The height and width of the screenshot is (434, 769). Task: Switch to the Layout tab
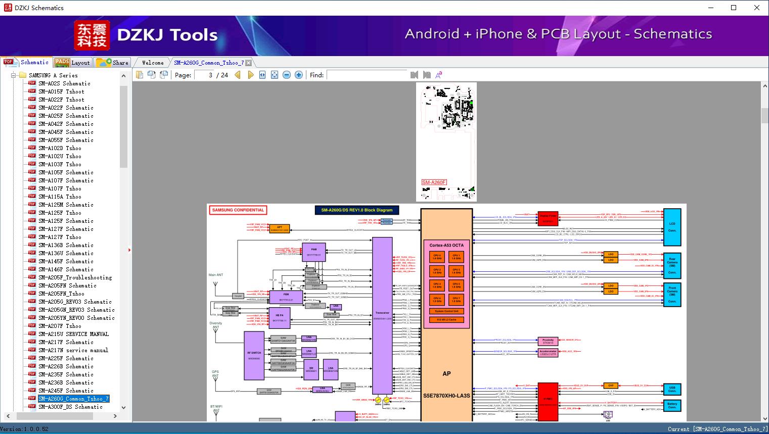(x=72, y=63)
